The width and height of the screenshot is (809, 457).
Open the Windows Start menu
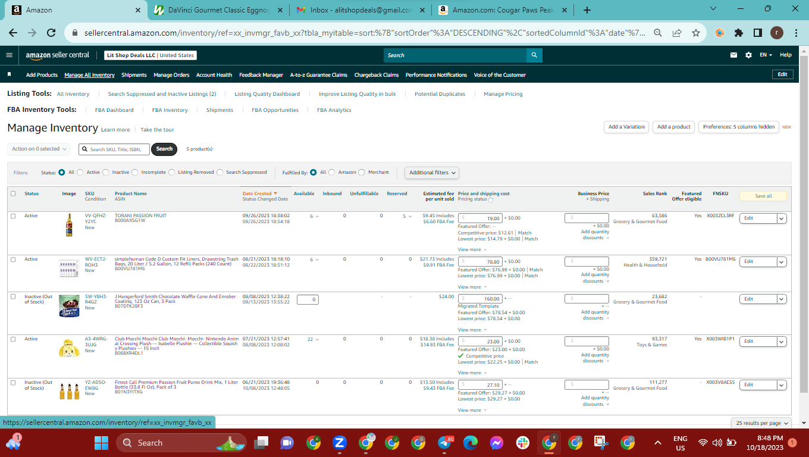coord(102,443)
